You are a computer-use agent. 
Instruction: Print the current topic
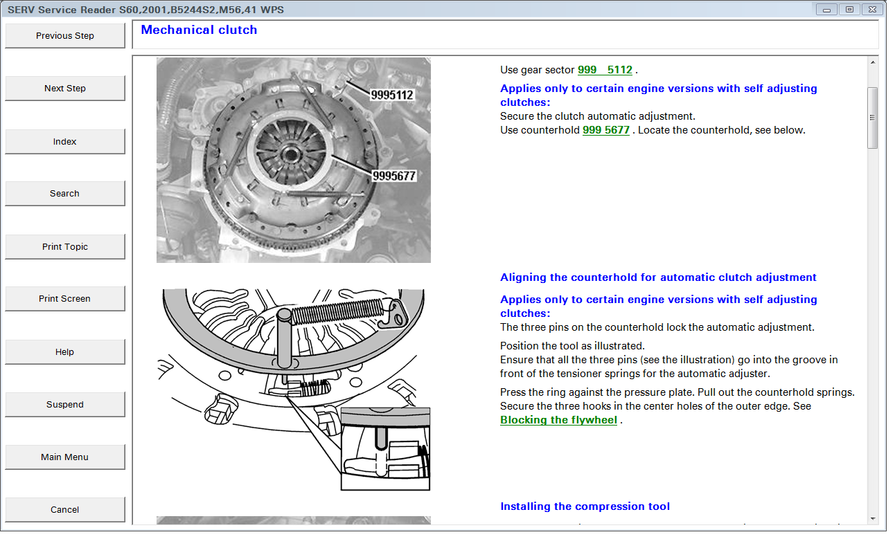pyautogui.click(x=65, y=246)
